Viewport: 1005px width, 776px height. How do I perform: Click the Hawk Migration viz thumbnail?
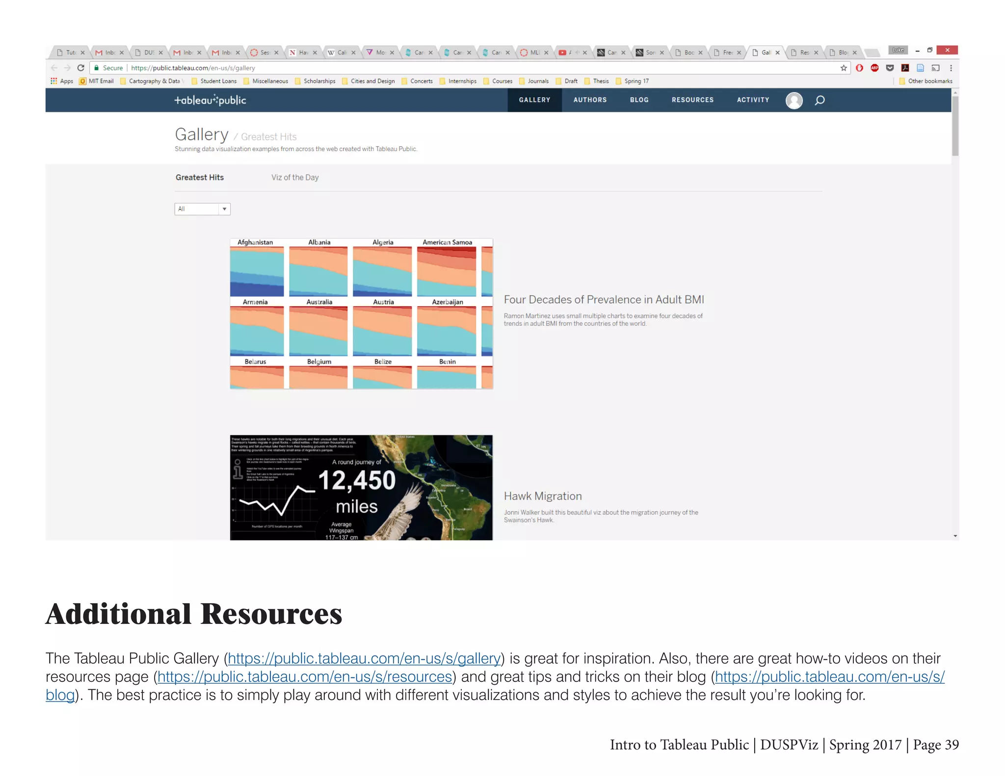[361, 488]
